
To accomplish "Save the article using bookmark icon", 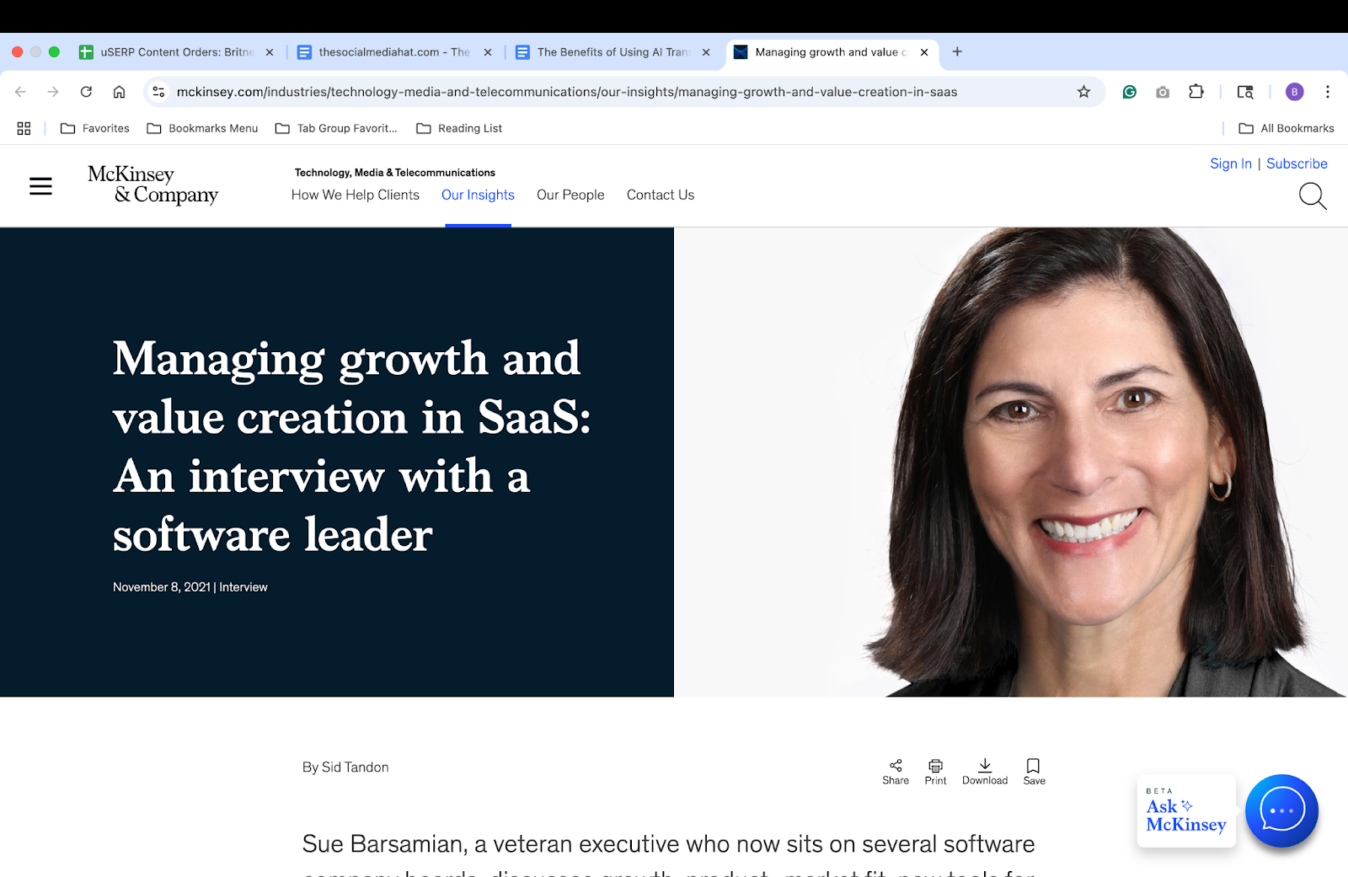I will click(1034, 771).
